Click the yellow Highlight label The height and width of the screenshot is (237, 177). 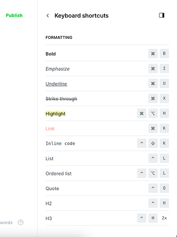[x=56, y=114]
